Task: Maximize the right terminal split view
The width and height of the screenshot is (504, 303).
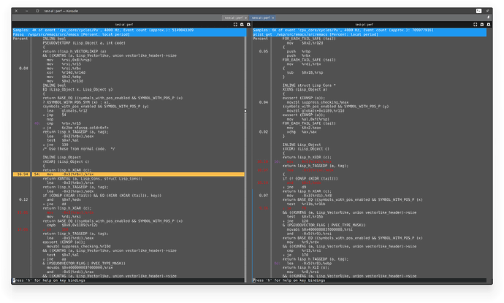Action: [476, 24]
